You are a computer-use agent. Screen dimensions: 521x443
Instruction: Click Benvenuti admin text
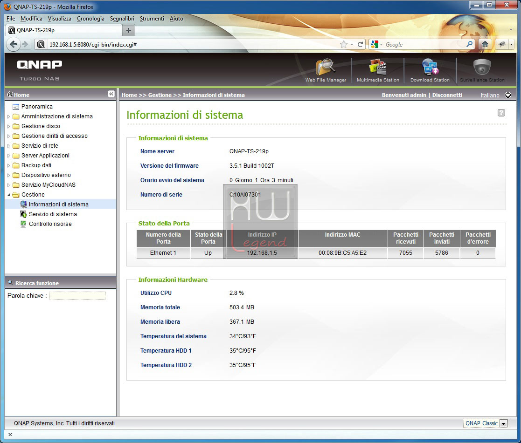[404, 95]
